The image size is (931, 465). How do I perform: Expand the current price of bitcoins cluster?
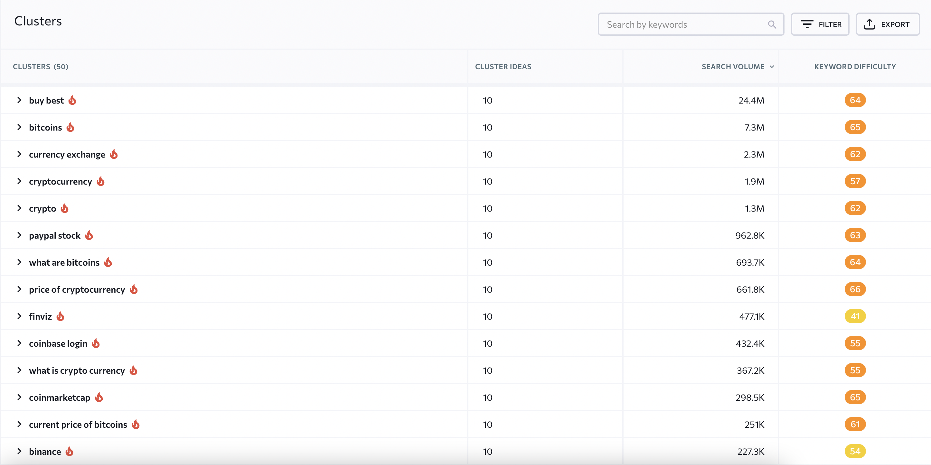coord(20,424)
